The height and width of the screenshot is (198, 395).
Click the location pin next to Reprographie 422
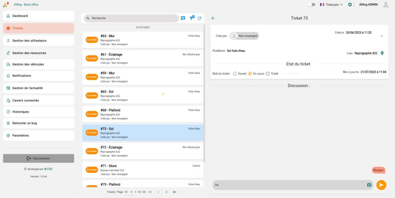[382, 53]
